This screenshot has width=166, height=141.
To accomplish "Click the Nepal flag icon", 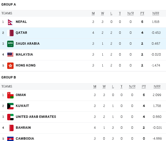I will tap(10, 22).
